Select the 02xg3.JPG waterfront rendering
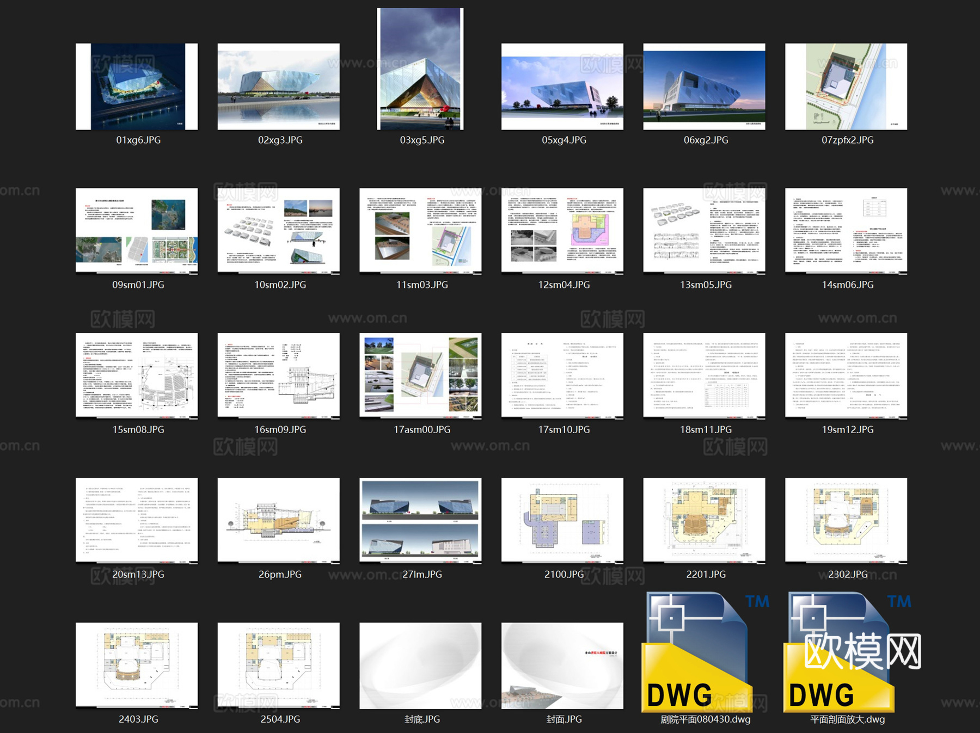 [x=279, y=86]
